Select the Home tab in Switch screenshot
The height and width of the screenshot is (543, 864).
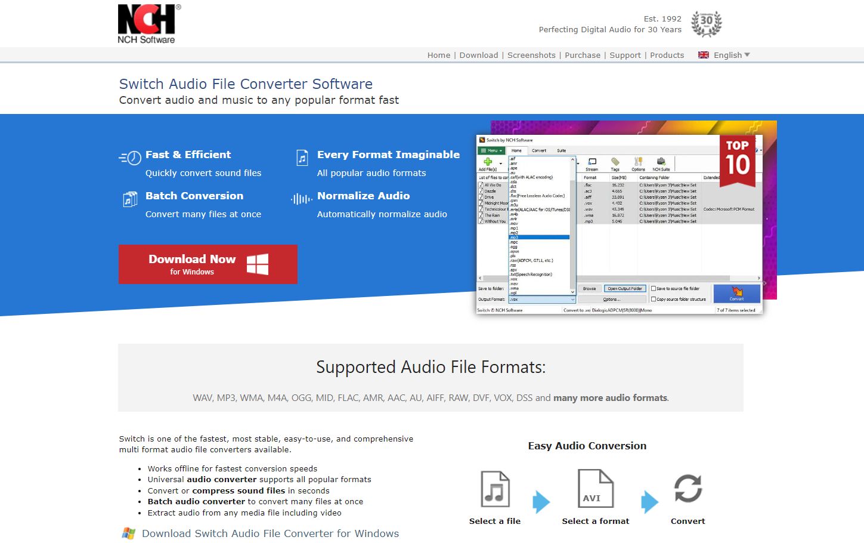516,150
